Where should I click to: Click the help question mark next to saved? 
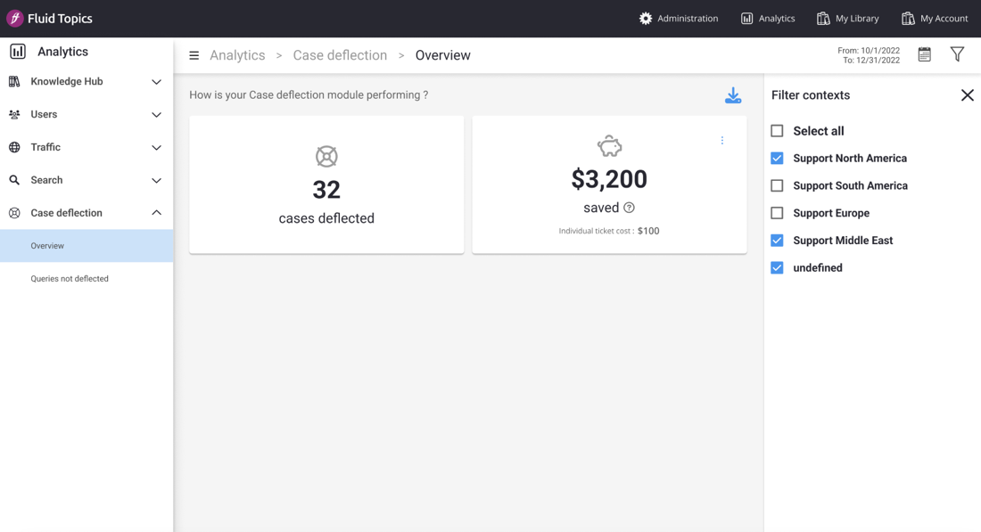(x=629, y=208)
